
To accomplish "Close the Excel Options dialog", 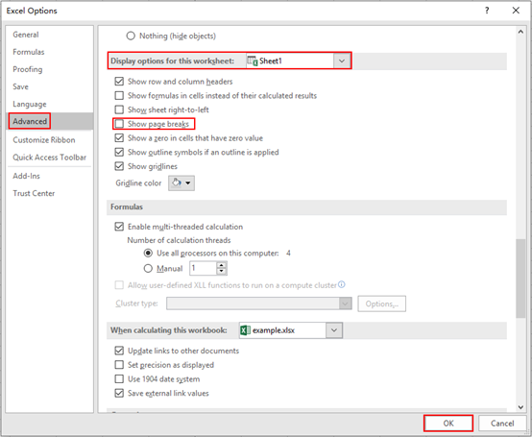I will coord(516,11).
